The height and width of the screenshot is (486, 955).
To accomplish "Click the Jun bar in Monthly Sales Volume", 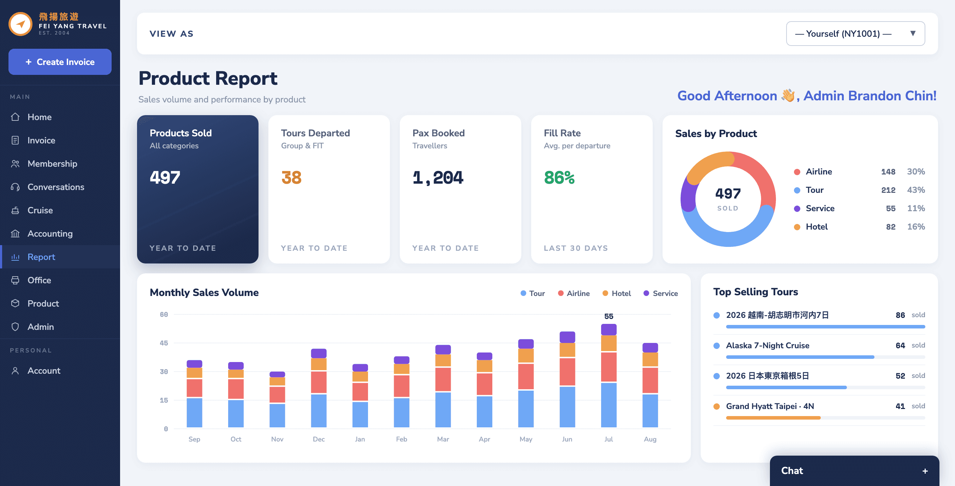I will click(x=567, y=380).
